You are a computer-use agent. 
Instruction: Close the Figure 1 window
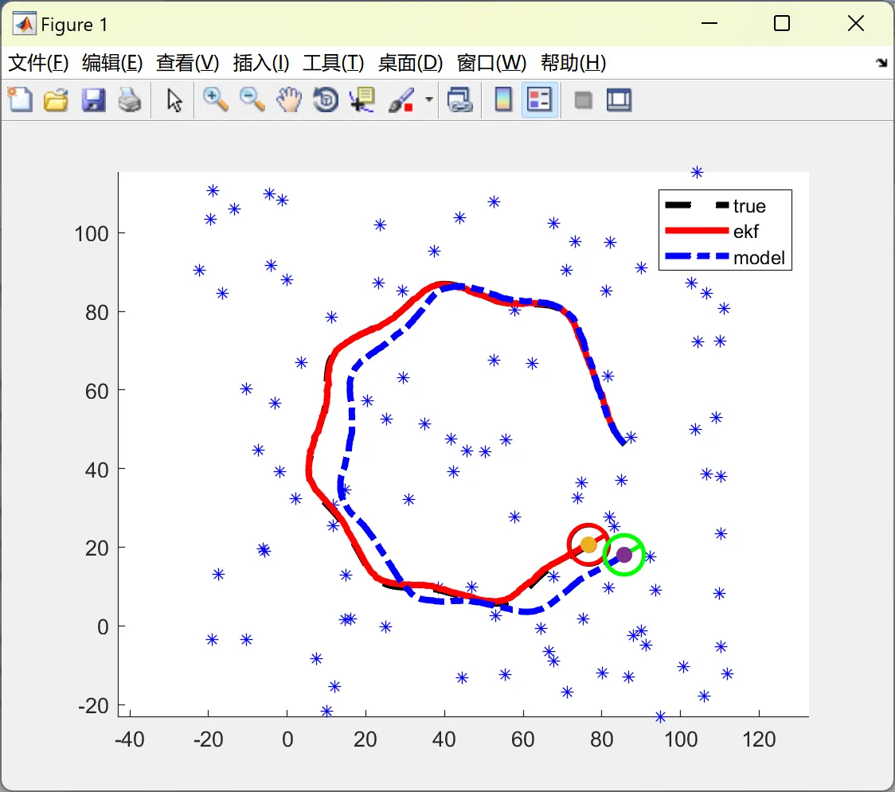[x=856, y=23]
